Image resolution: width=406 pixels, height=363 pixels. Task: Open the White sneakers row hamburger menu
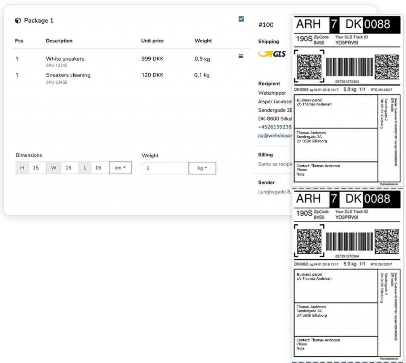(241, 56)
